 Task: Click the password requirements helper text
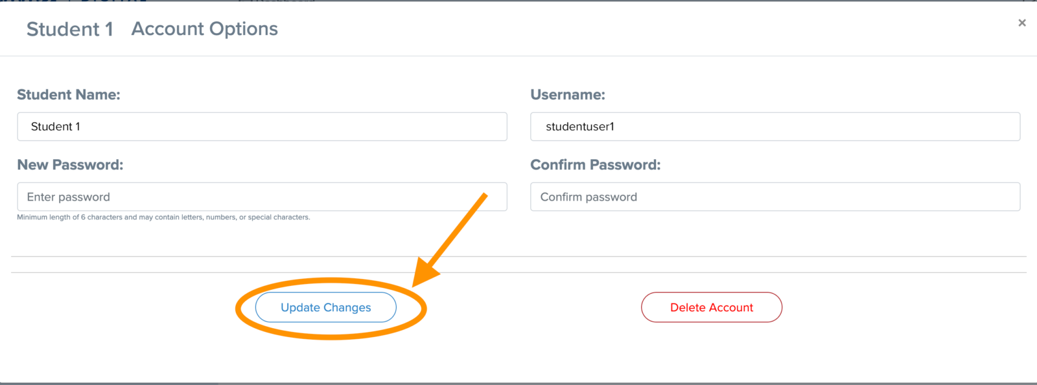[163, 217]
